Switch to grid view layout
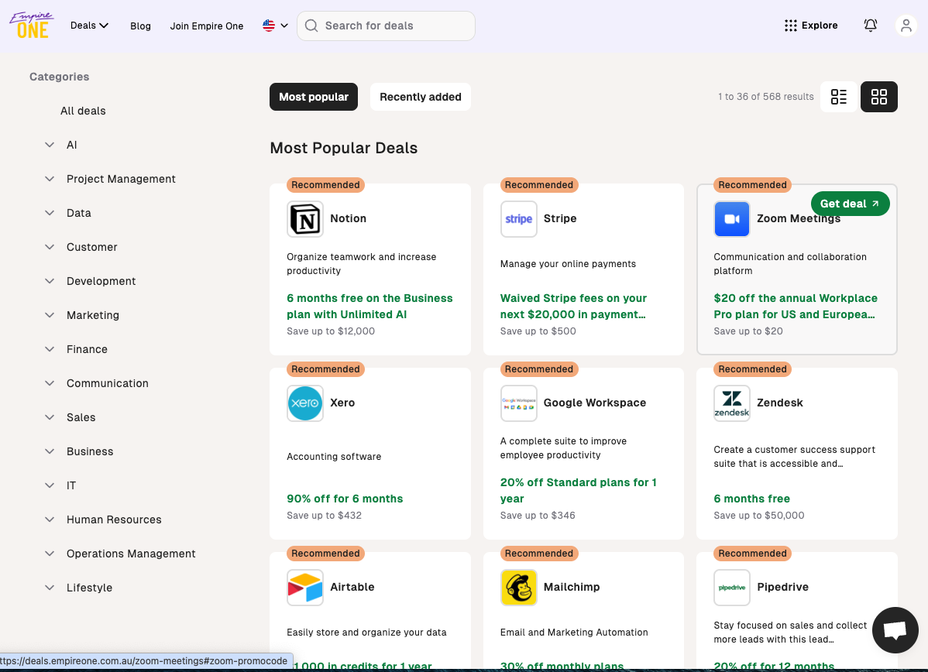The image size is (928, 672). pos(878,97)
